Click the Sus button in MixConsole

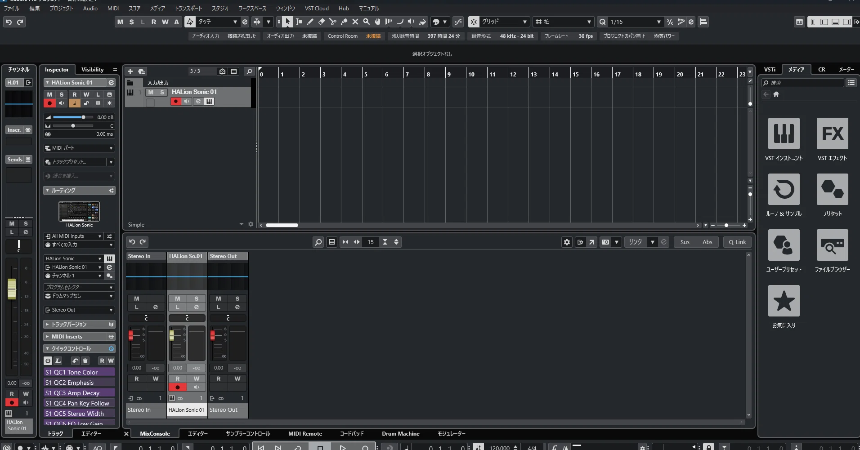point(685,242)
